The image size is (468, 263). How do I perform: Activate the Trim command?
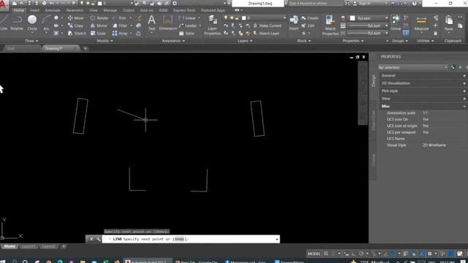(x=119, y=18)
